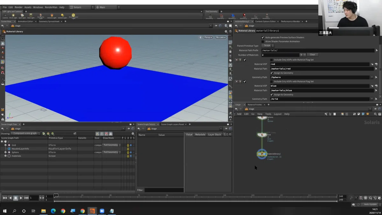Expand the materials tree row
Viewport: 382px width, 215px height.
[5, 156]
